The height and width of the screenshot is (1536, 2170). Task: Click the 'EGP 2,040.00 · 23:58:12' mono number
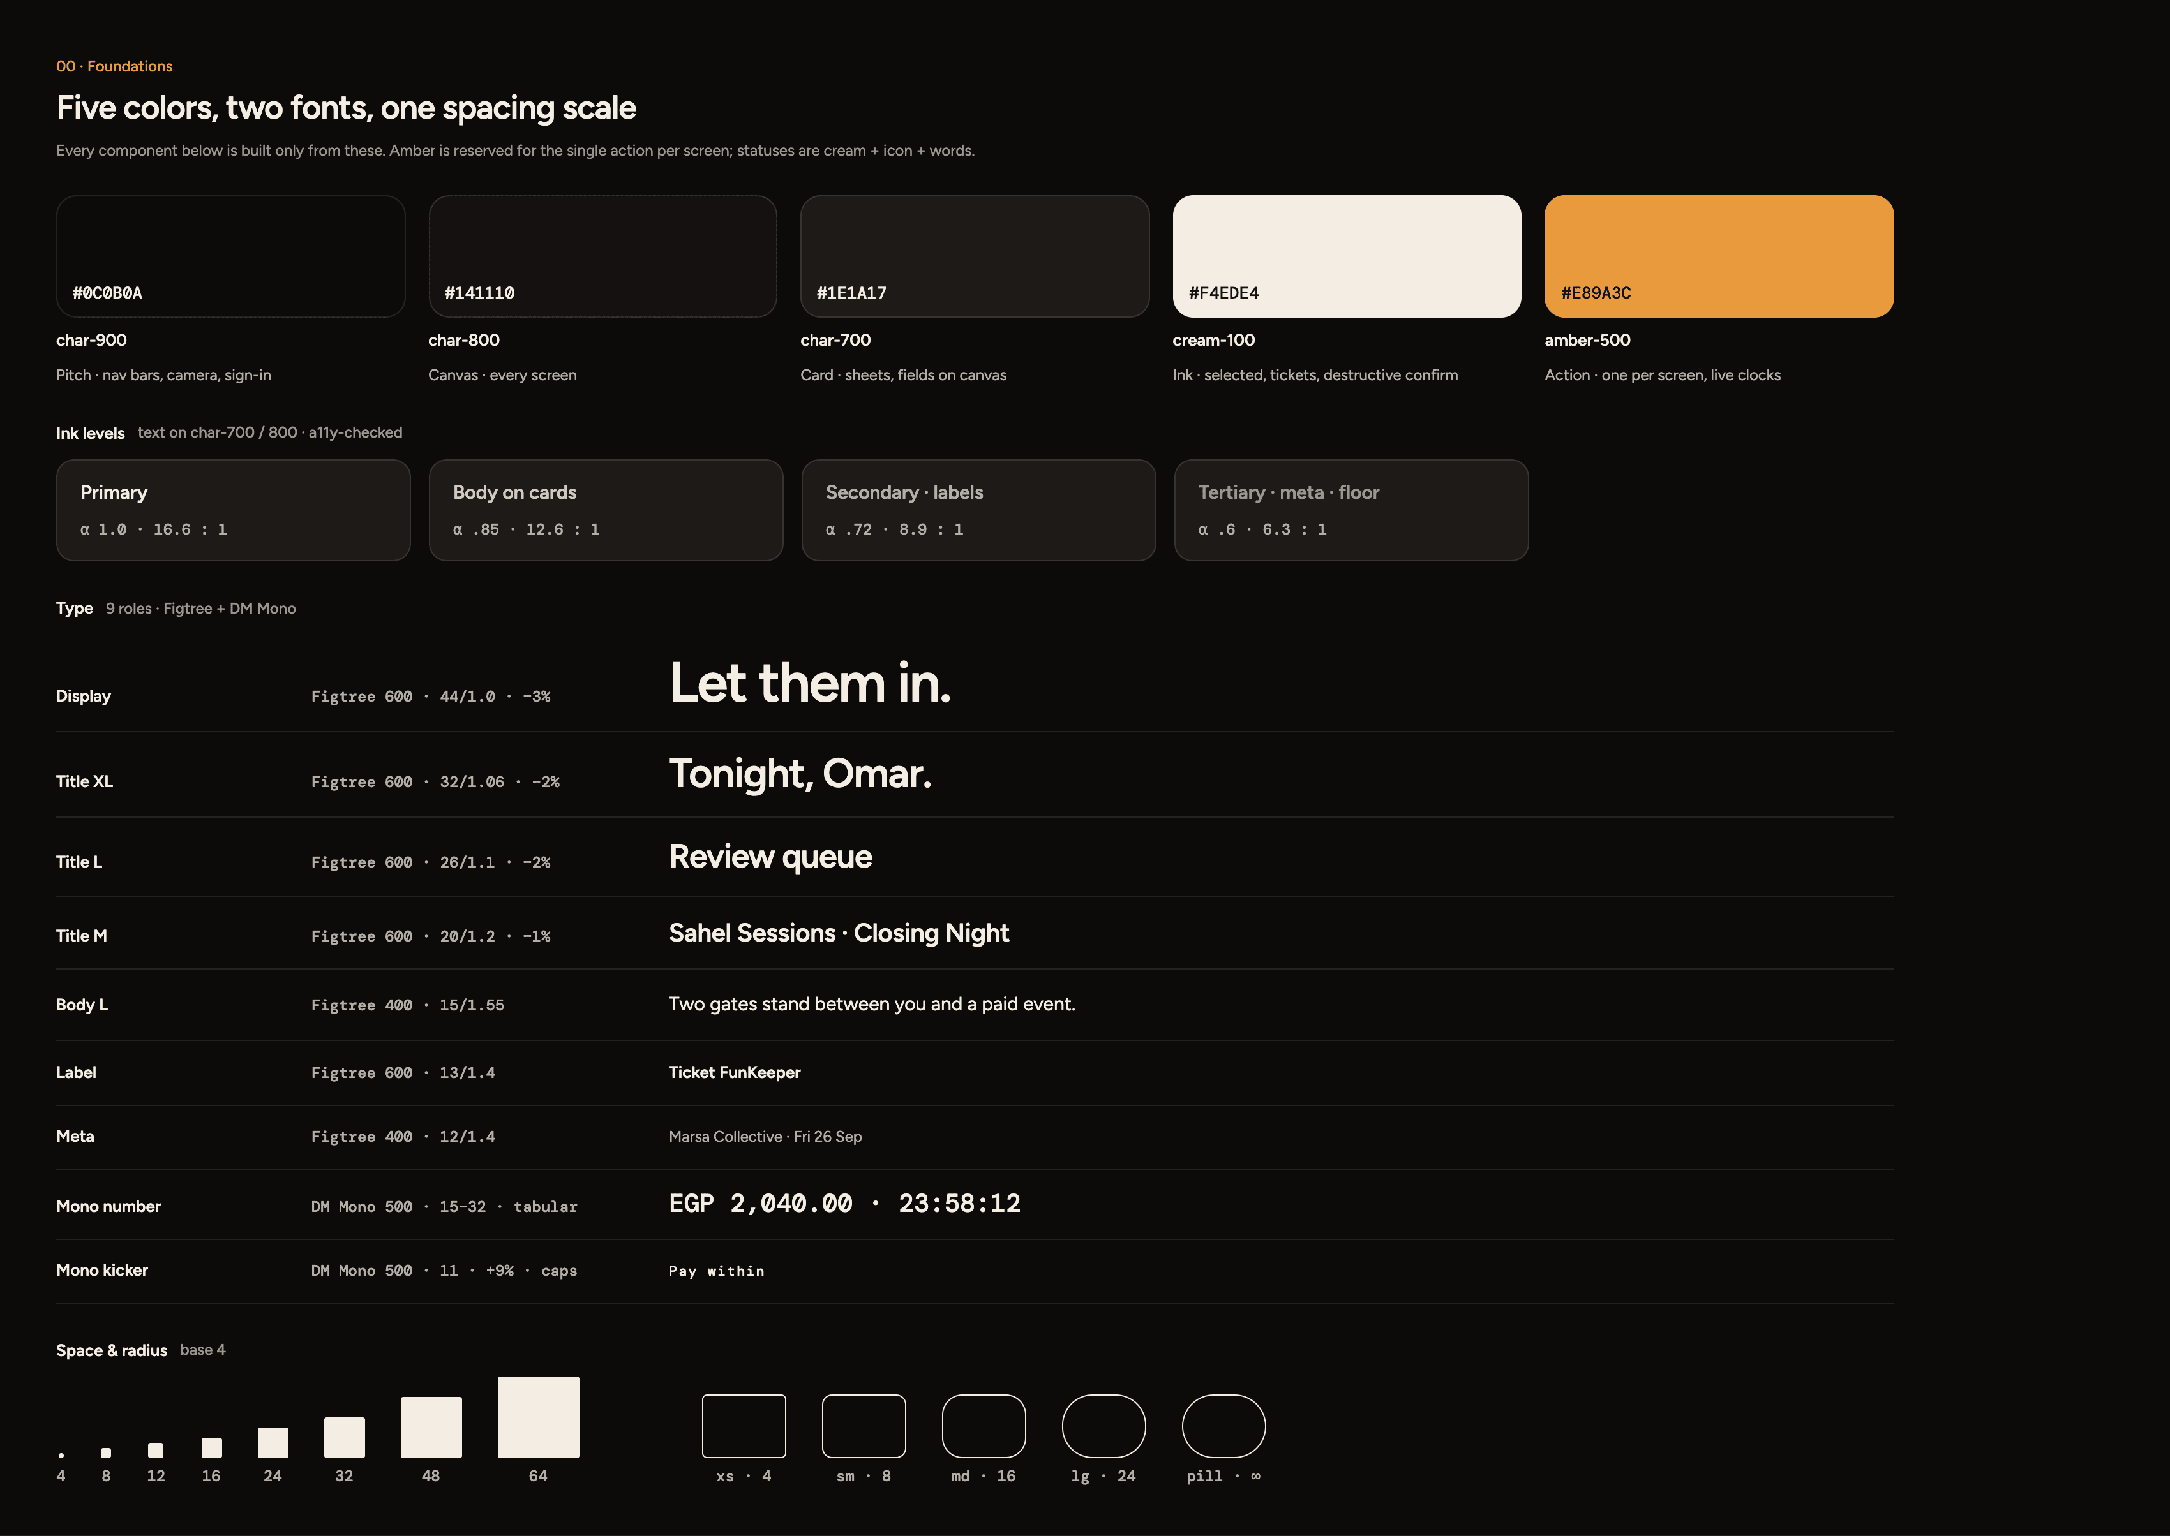(844, 1204)
